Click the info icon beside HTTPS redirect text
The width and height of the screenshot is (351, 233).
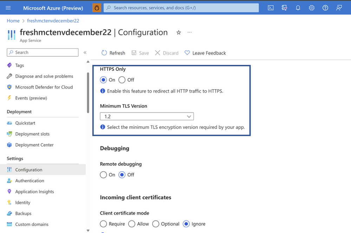(103, 91)
